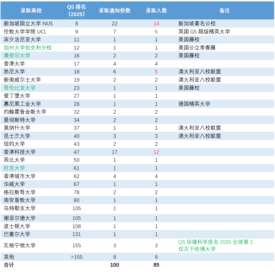The height and width of the screenshot is (272, 275).
Task: Select the 录取人数 column header
Action: 156,10
